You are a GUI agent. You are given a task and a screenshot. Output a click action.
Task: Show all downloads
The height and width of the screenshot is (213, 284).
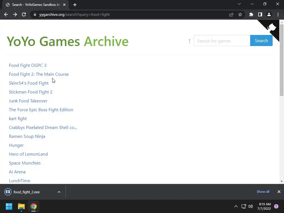[263, 192]
